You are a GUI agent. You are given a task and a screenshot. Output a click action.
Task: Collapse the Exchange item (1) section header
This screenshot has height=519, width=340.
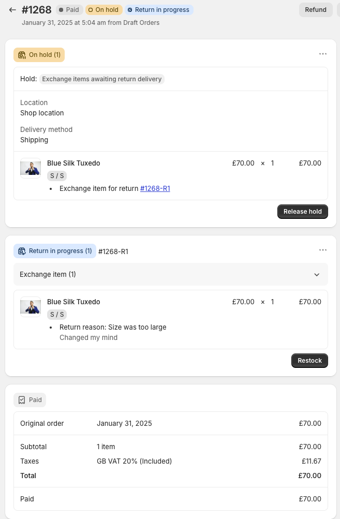click(170, 274)
